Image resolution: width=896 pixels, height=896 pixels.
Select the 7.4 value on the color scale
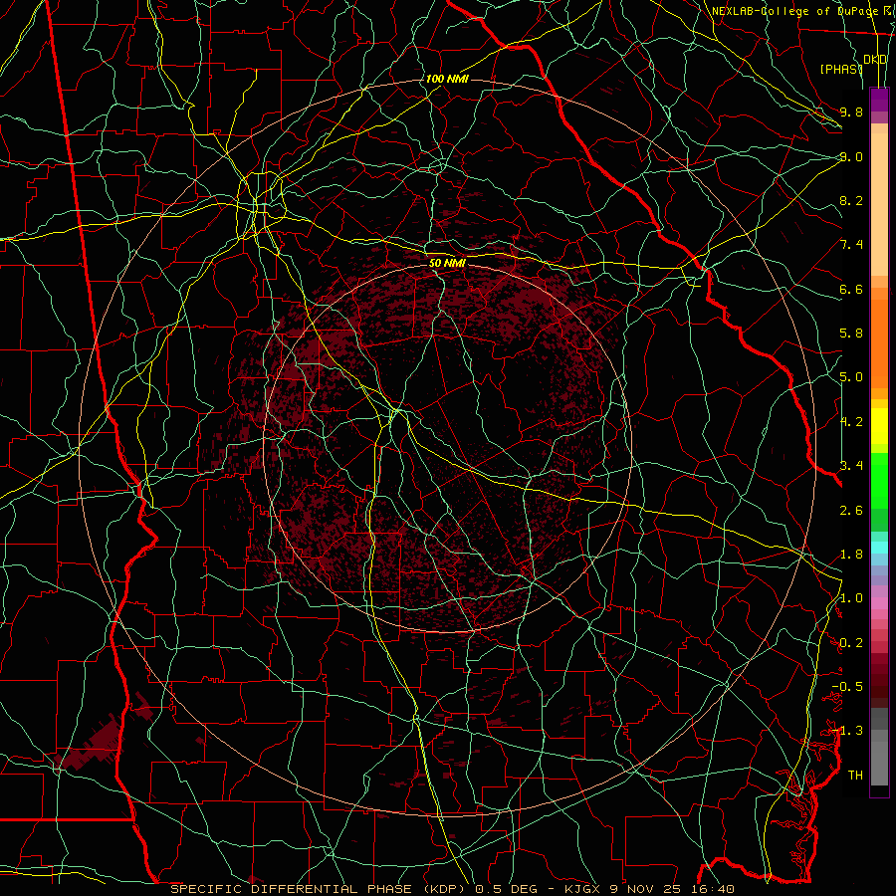coord(851,245)
